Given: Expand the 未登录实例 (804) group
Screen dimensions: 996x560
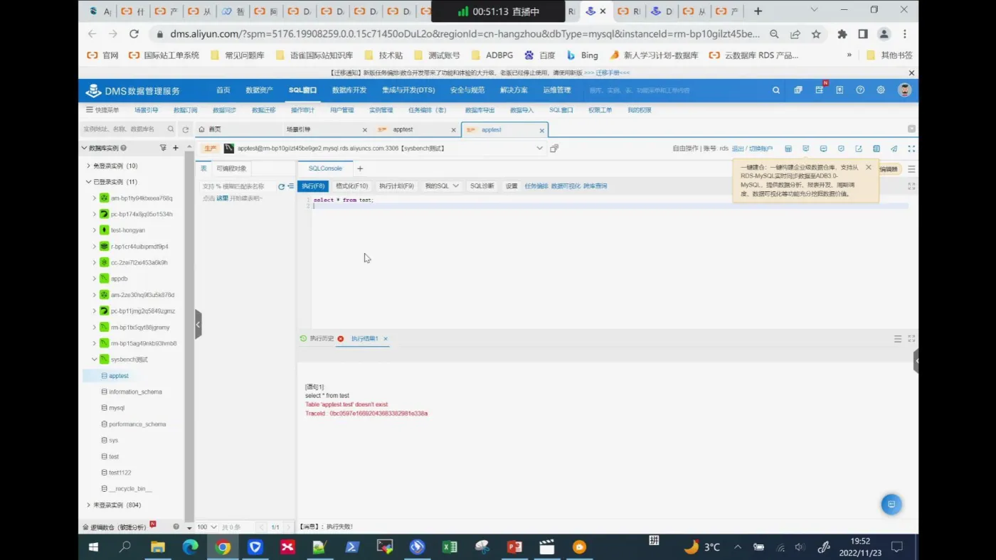Looking at the screenshot, I should 88,505.
